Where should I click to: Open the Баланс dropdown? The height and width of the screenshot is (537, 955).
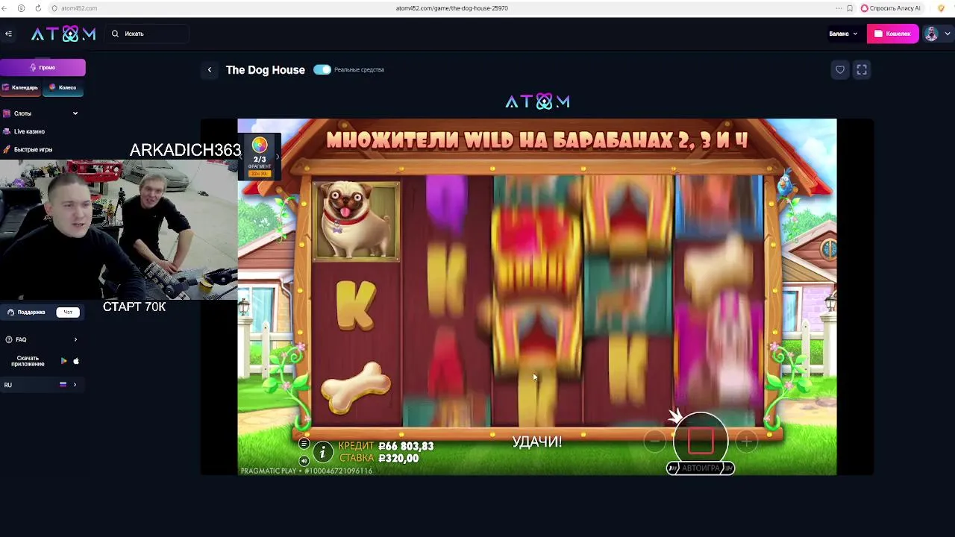pyautogui.click(x=843, y=34)
